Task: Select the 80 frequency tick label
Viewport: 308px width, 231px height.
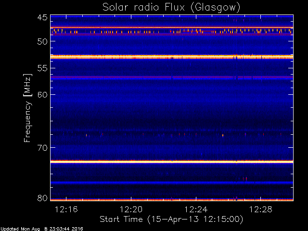Action: tap(42, 198)
